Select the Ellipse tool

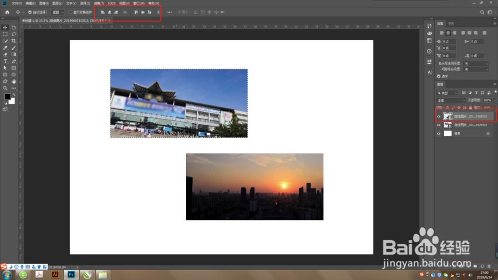tap(13, 75)
